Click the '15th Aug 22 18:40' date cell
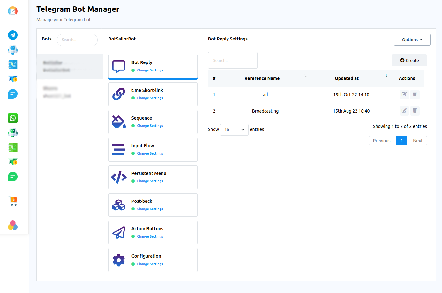Screen dimensions: 442x293 tap(351, 111)
